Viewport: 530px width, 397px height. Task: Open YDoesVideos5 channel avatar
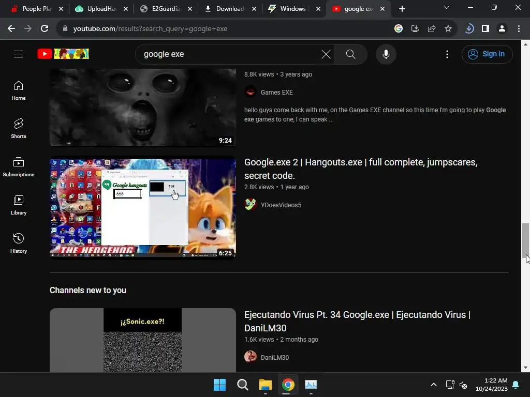click(251, 205)
